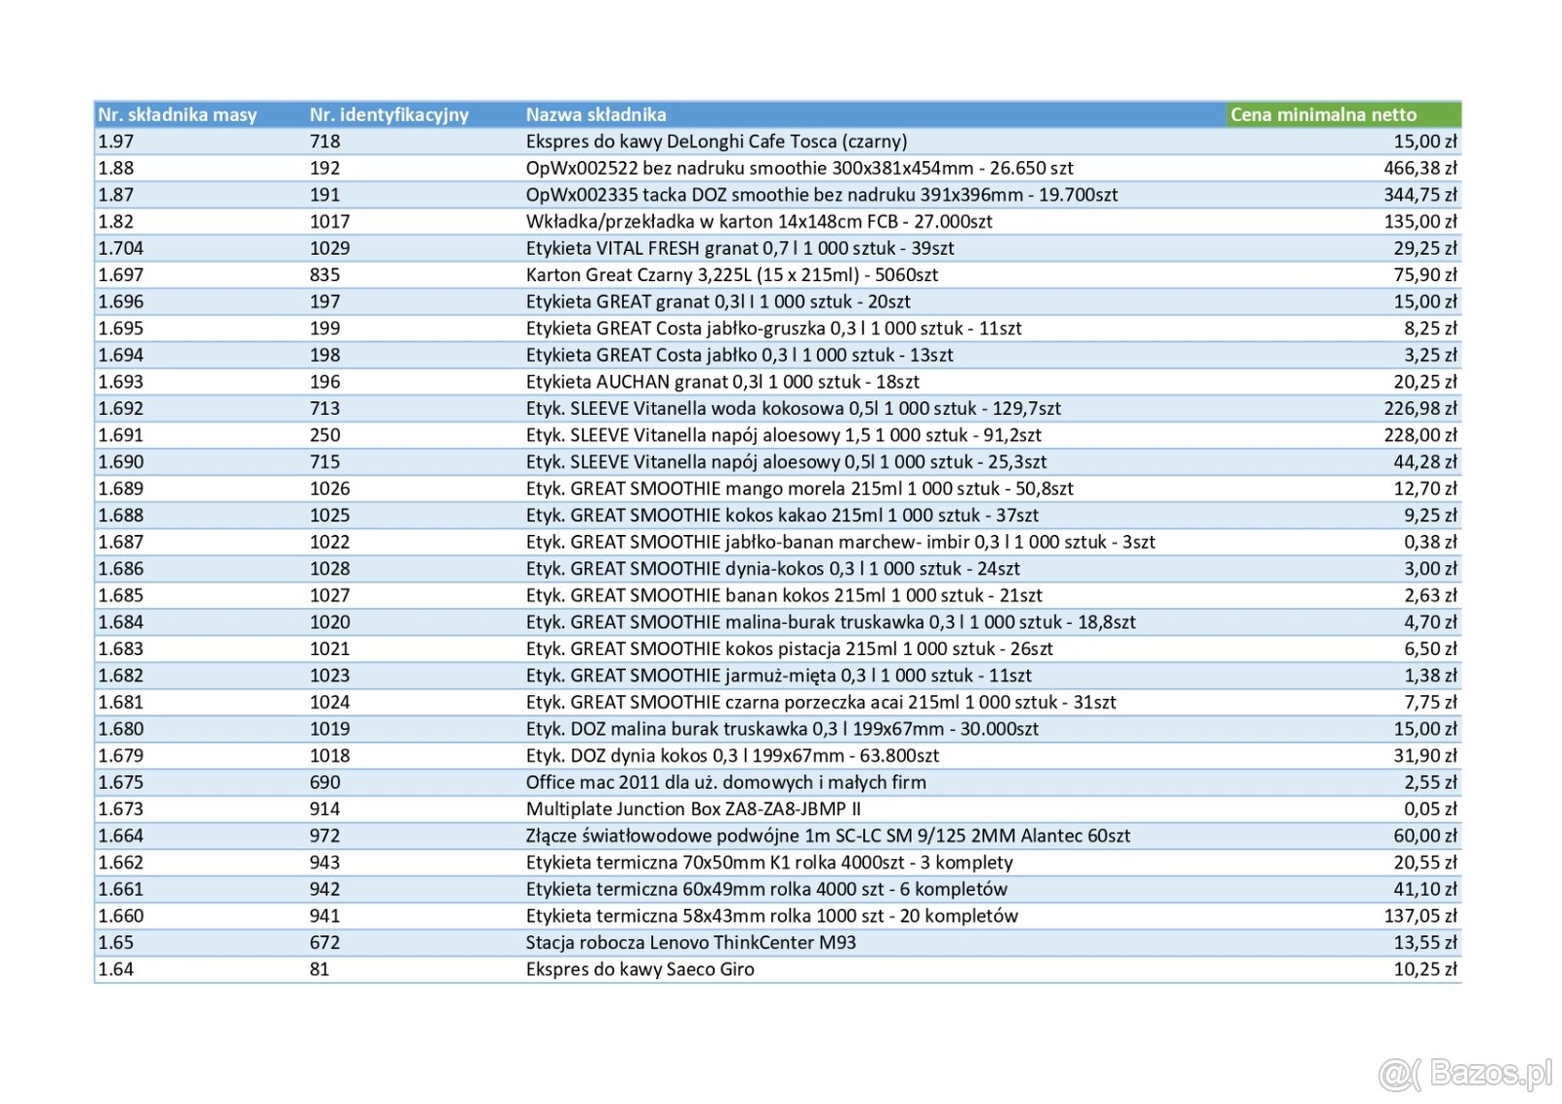Click identification number 942

coord(325,889)
